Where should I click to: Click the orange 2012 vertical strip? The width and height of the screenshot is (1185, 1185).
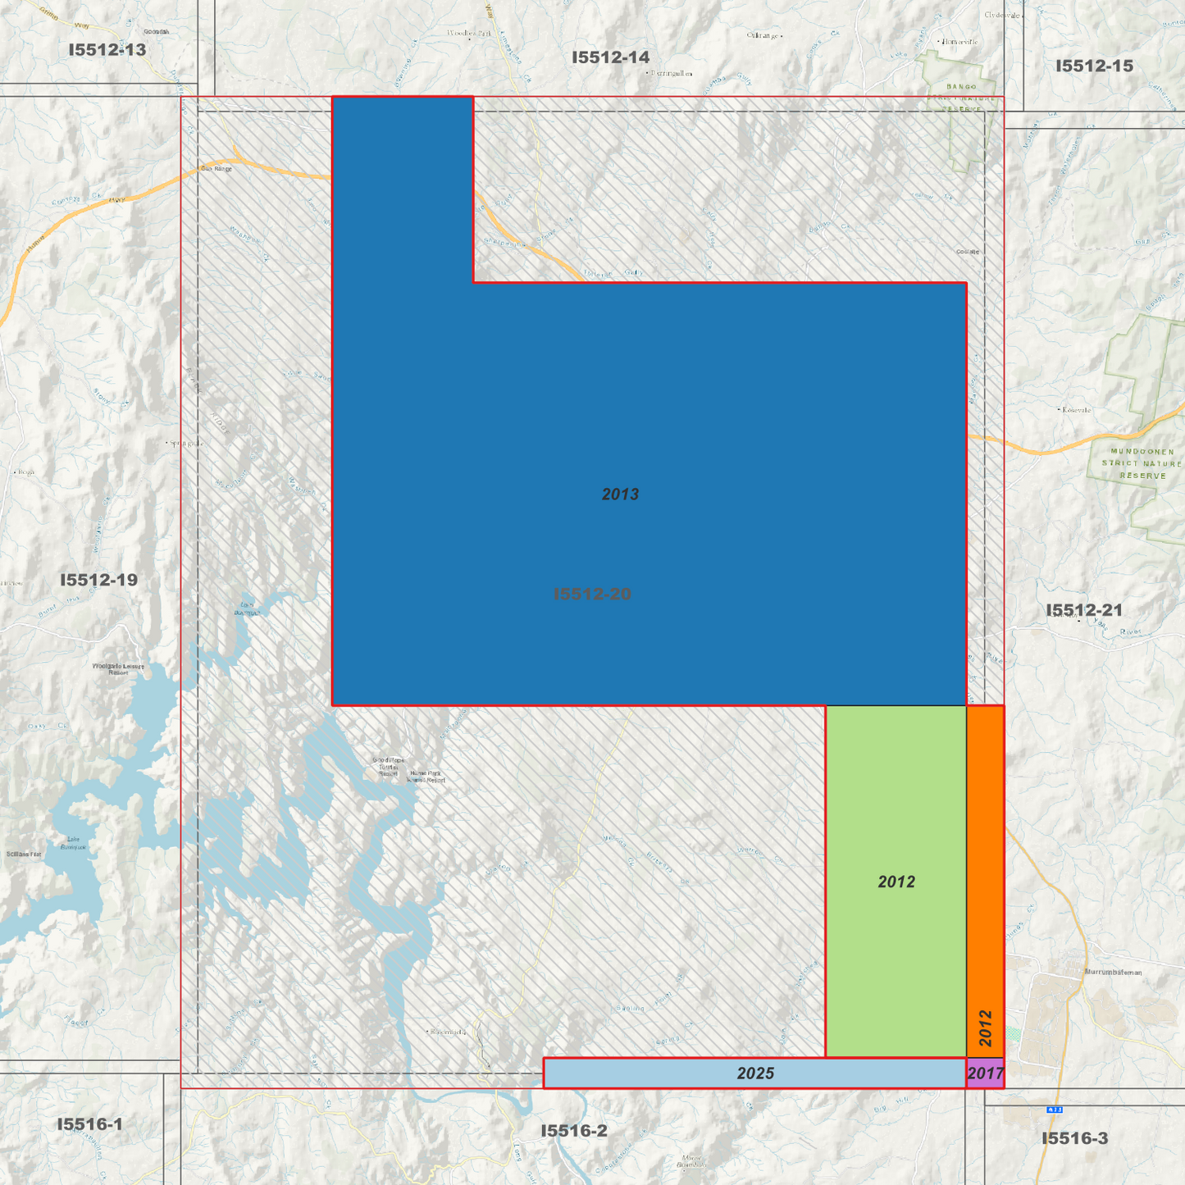[986, 882]
